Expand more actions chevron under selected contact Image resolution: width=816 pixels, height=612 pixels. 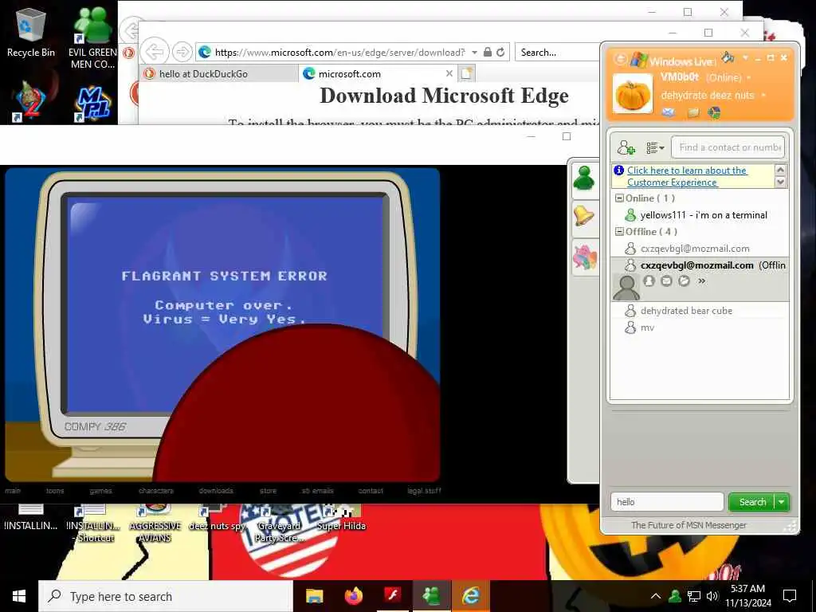[701, 281]
